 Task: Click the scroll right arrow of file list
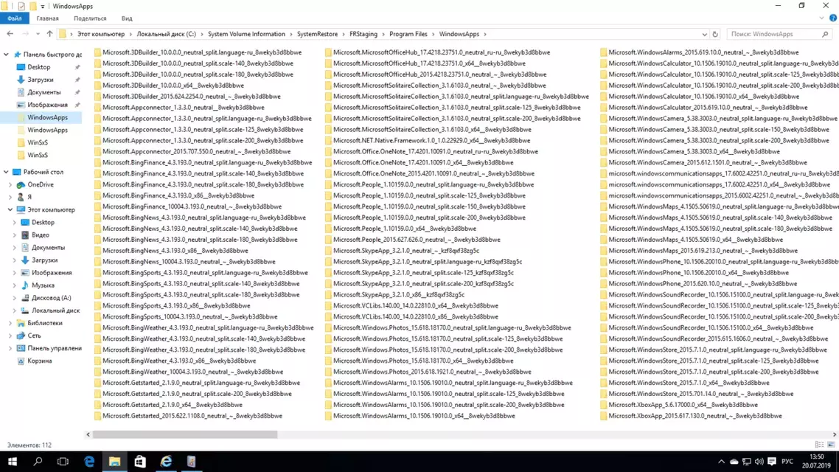pyautogui.click(x=834, y=434)
